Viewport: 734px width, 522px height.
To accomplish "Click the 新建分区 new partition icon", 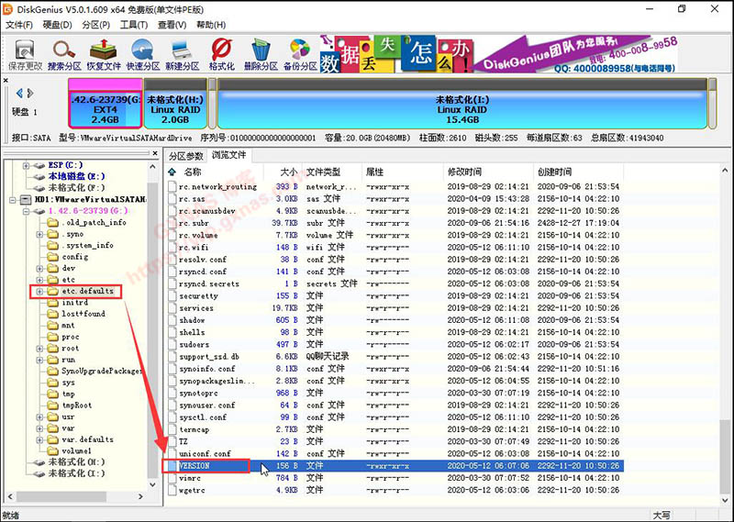I will point(182,54).
